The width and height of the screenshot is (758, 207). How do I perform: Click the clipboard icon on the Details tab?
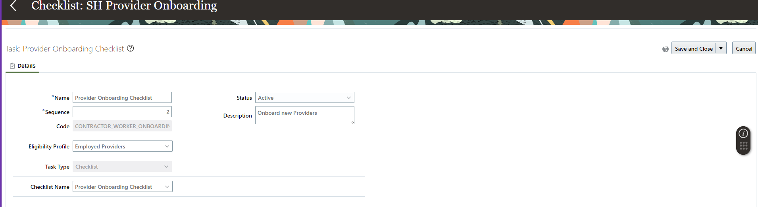pos(12,66)
